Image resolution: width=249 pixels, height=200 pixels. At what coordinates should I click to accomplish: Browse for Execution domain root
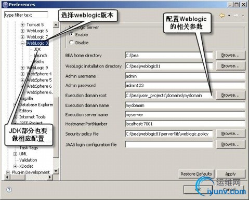pyautogui.click(x=231, y=95)
